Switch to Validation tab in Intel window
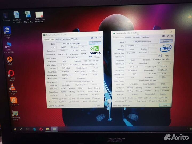 pyautogui.click(x=145, y=37)
